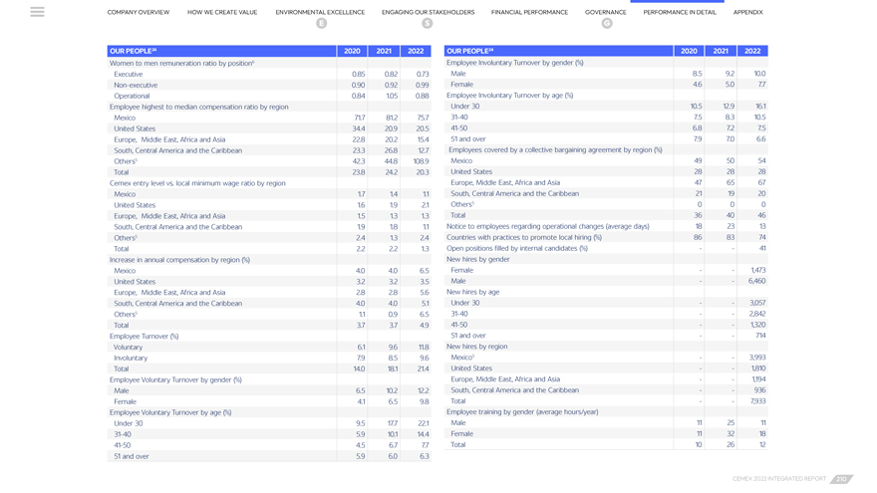The width and height of the screenshot is (877, 493).
Task: Click the 1,473 female new hires value
Action: point(757,270)
